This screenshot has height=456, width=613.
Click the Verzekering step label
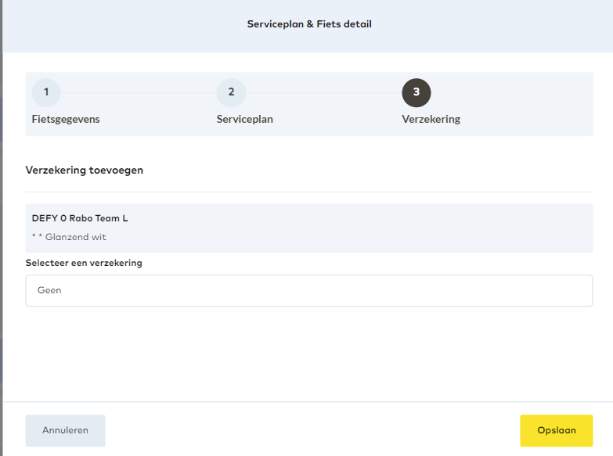click(431, 120)
